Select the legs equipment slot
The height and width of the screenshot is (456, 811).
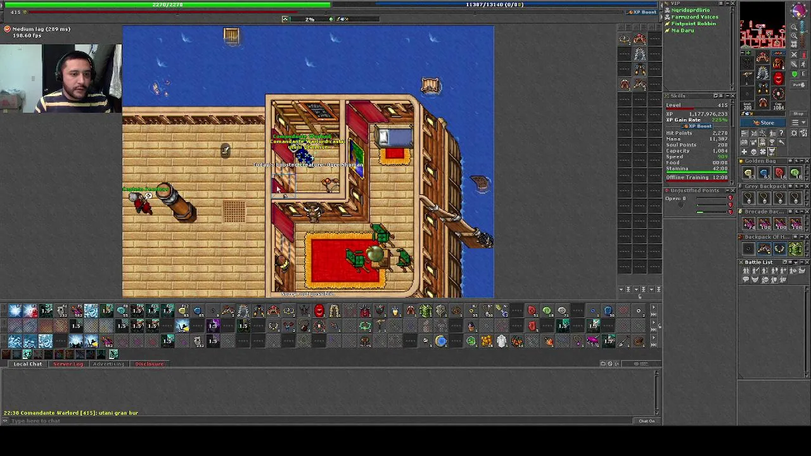[x=763, y=87]
